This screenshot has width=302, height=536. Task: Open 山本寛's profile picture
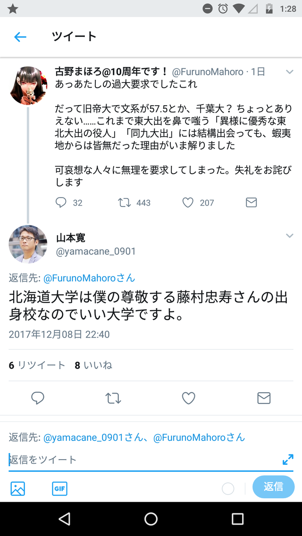(28, 244)
